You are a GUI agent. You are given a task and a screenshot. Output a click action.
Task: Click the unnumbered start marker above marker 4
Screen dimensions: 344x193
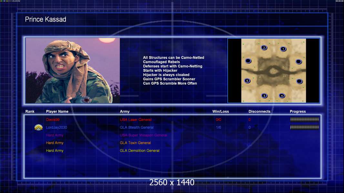coord(299,81)
